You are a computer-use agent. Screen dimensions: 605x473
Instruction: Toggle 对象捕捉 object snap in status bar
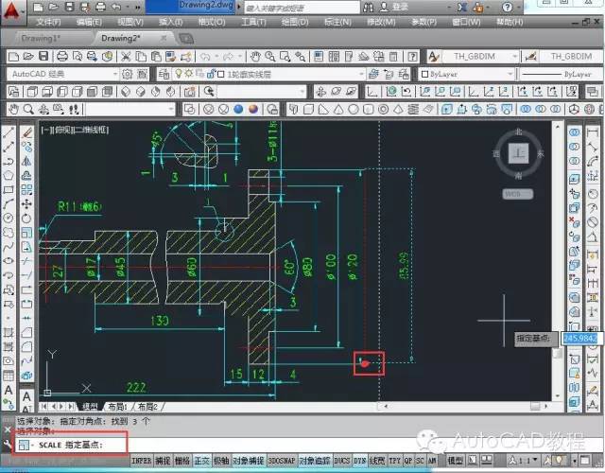(247, 460)
